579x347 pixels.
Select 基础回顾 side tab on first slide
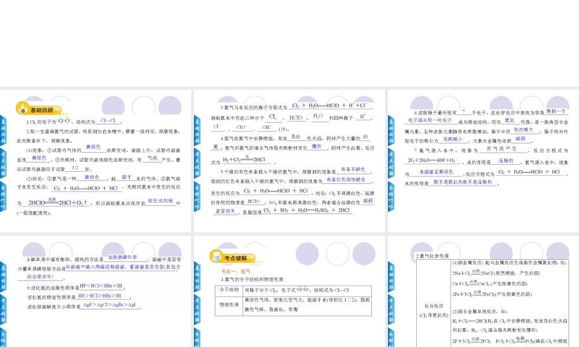pyautogui.click(x=3, y=130)
